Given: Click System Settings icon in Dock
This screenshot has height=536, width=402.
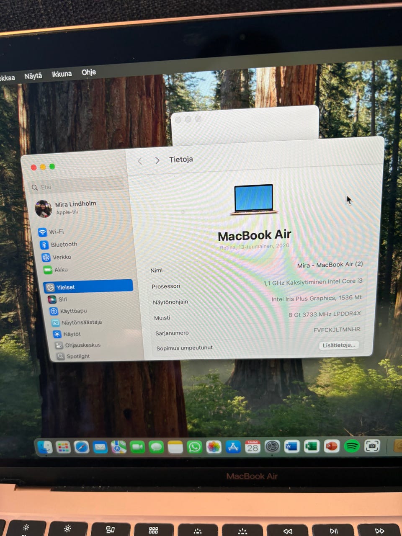Looking at the screenshot, I should (x=272, y=446).
